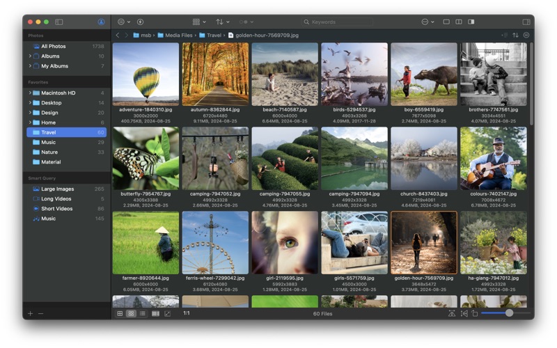Image resolution: width=557 pixels, height=348 pixels.
Task: Open the filter menu dropdown arrow
Action: point(129,22)
